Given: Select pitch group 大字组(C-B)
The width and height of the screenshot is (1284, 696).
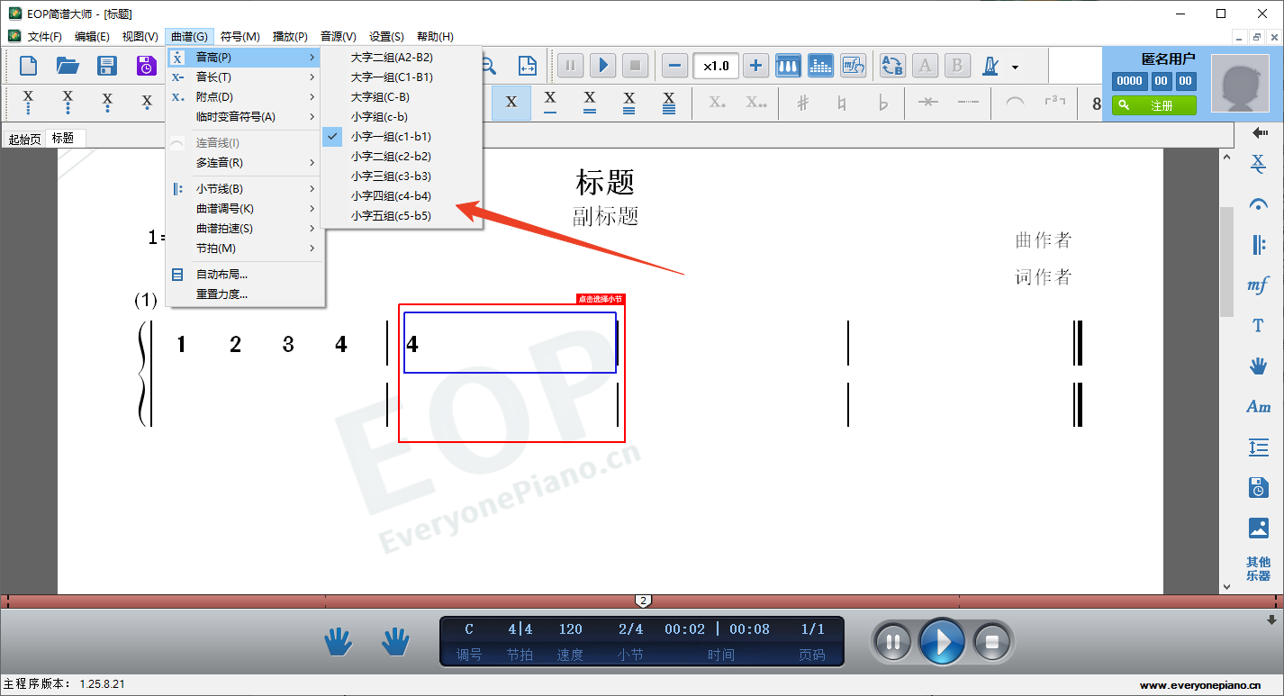Looking at the screenshot, I should pyautogui.click(x=402, y=97).
